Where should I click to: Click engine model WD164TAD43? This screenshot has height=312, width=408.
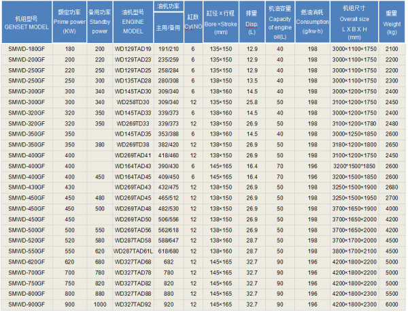click(x=133, y=166)
